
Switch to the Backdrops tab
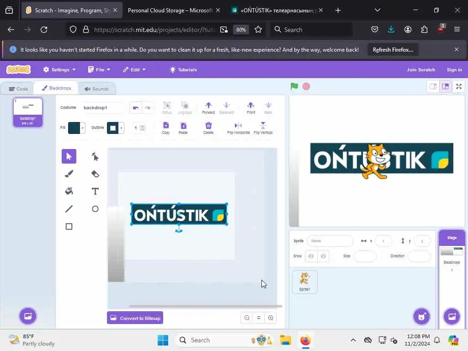click(56, 88)
